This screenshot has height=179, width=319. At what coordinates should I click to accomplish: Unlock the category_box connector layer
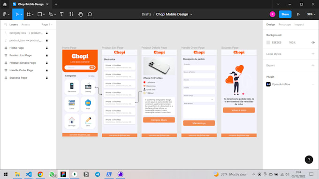tap(47, 33)
